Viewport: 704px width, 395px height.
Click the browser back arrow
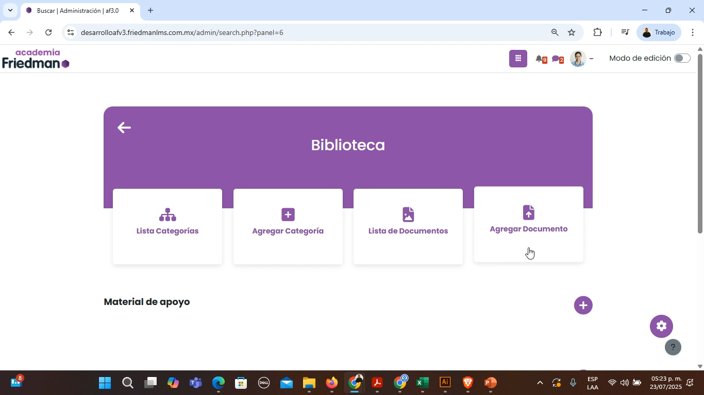pyautogui.click(x=11, y=32)
